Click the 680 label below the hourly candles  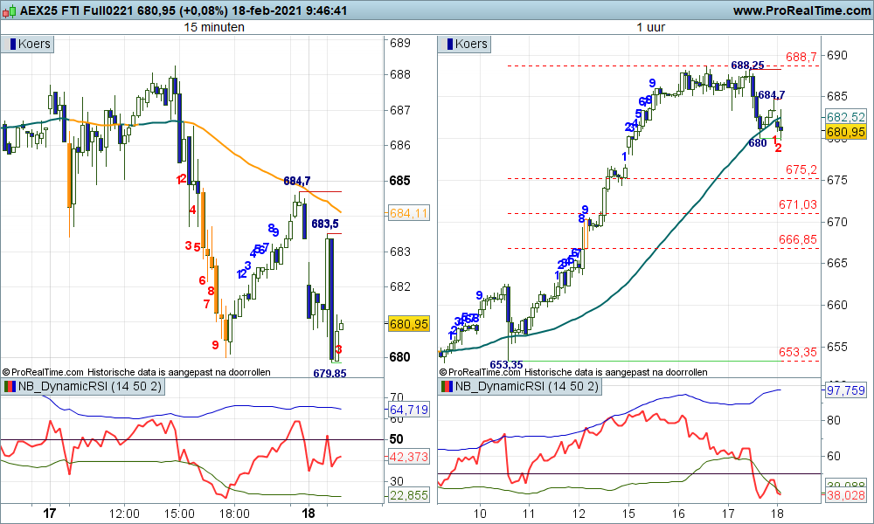tap(758, 143)
